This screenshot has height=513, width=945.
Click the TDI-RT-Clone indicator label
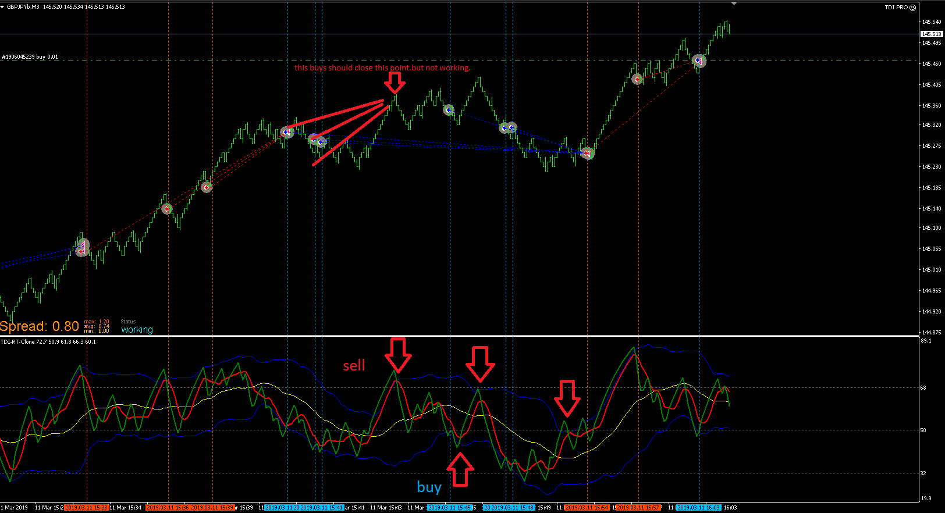pos(48,342)
